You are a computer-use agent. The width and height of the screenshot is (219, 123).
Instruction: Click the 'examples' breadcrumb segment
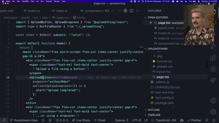click(11, 17)
